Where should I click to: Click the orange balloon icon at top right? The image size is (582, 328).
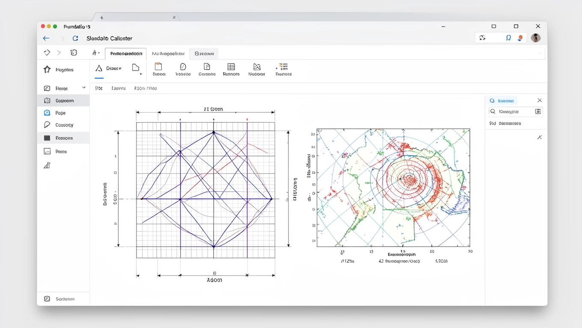pos(520,38)
